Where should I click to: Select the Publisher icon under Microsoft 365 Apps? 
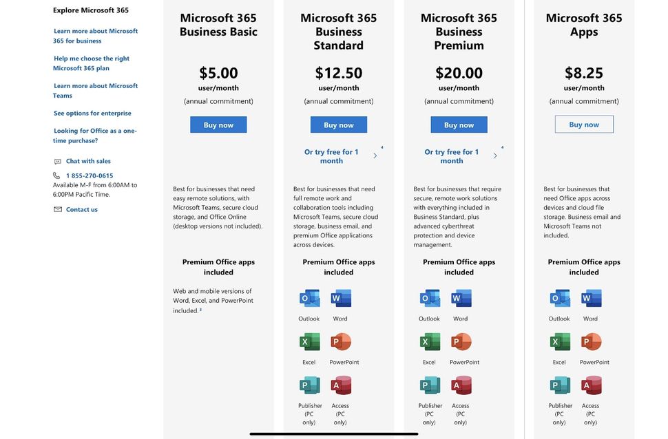point(559,385)
